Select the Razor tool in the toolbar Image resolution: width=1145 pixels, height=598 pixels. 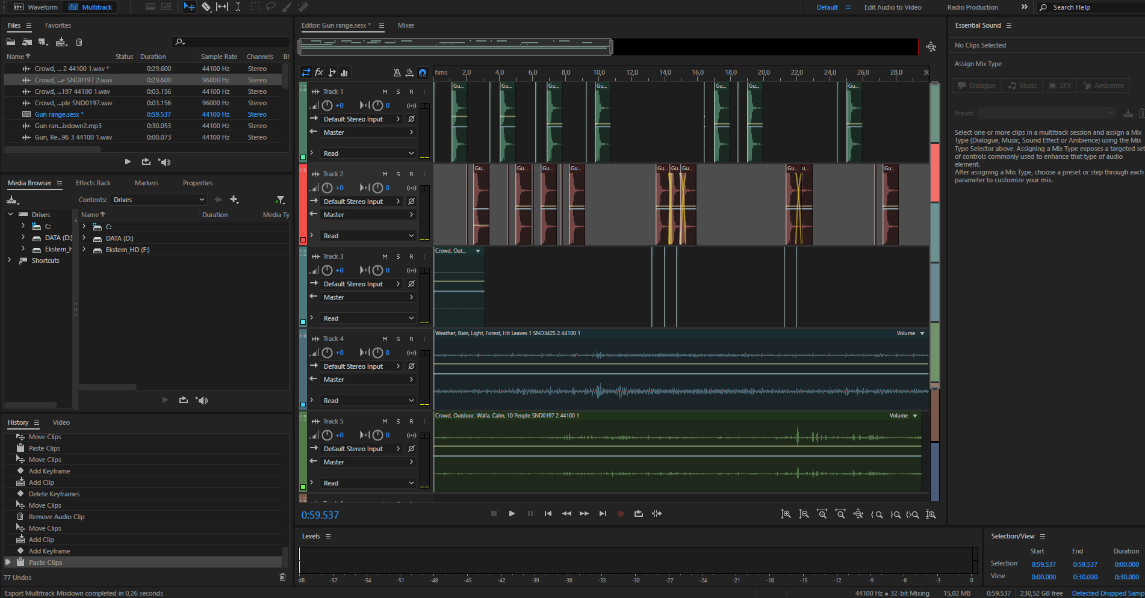206,7
